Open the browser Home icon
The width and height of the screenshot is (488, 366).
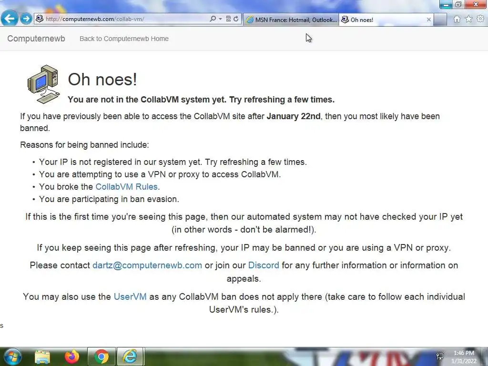pos(457,19)
